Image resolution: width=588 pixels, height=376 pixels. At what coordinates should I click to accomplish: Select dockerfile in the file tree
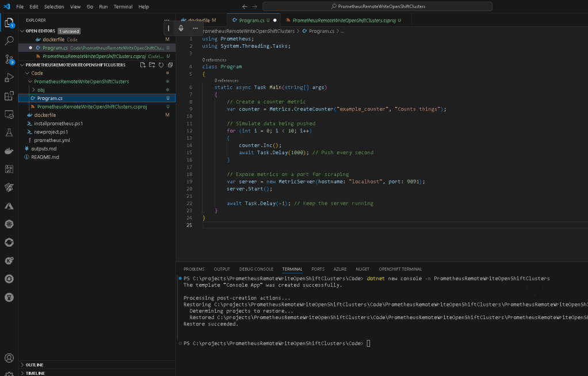[97, 115]
